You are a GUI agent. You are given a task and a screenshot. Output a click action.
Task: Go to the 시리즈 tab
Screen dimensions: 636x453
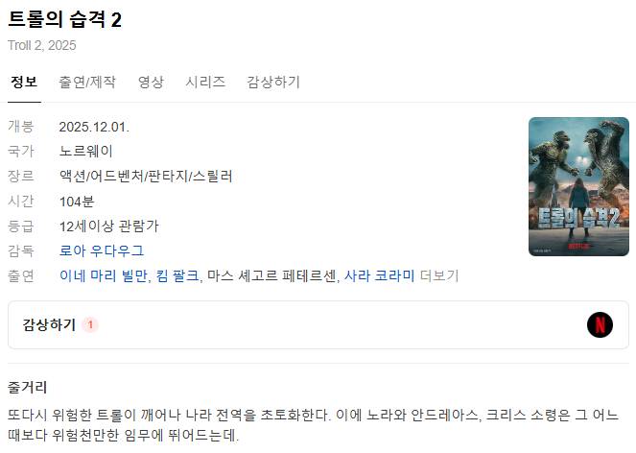click(x=205, y=82)
